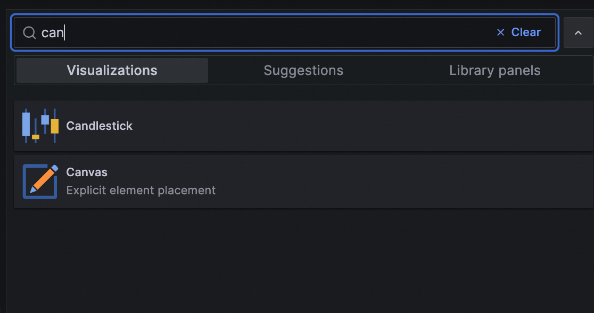Open the Library panels tab
This screenshot has height=313, width=594.
(495, 70)
